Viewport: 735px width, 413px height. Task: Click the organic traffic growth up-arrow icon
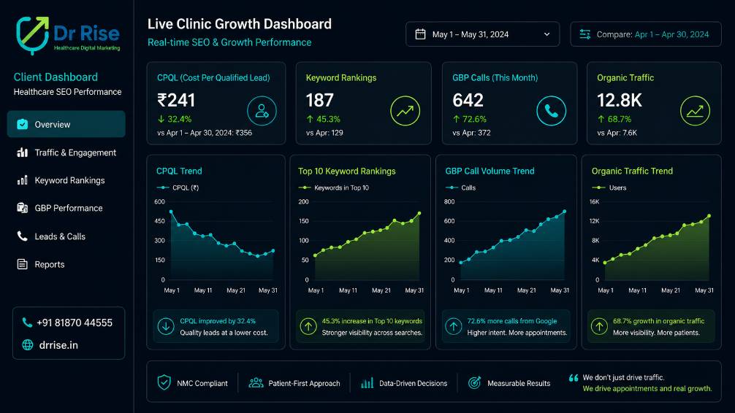[x=599, y=326]
